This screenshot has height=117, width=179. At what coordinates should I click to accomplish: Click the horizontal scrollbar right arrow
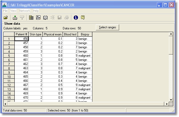[x=167, y=104]
